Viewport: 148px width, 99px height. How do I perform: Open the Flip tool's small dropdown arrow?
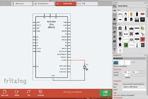[31, 94]
